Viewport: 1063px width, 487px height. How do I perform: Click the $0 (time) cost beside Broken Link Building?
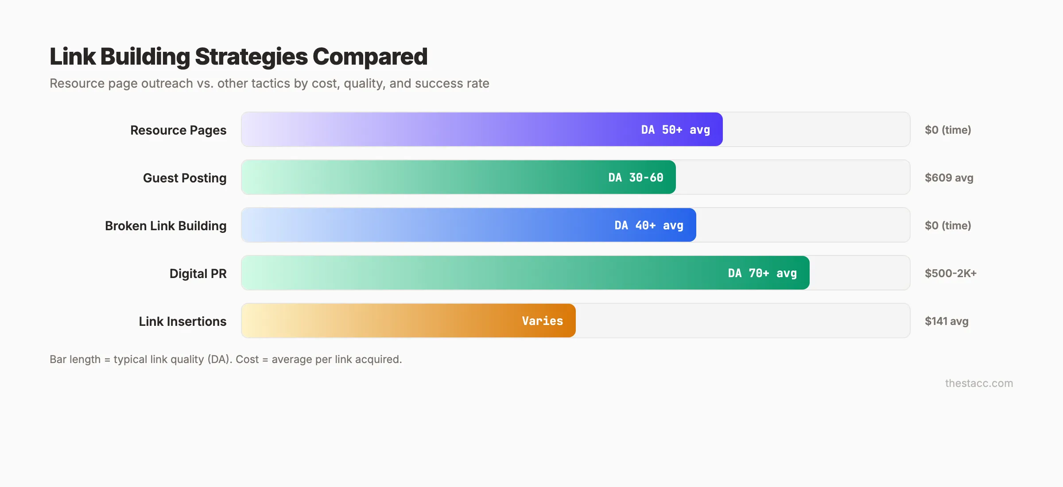tap(948, 226)
